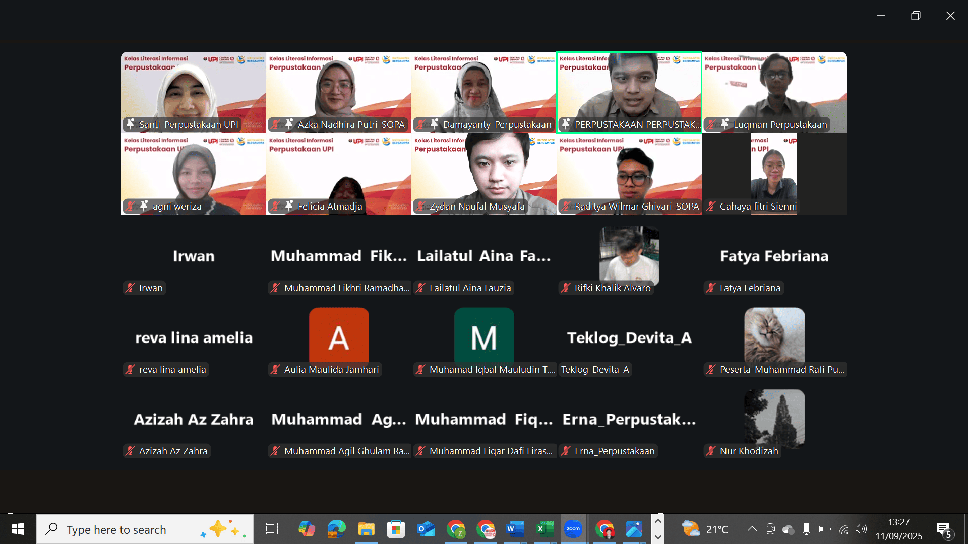Click the Copilot taskbar icon
968x544 pixels.
tap(307, 529)
